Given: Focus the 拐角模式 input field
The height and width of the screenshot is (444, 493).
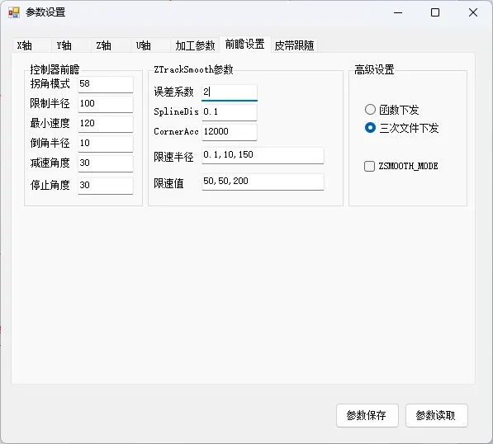Looking at the screenshot, I should click(106, 84).
